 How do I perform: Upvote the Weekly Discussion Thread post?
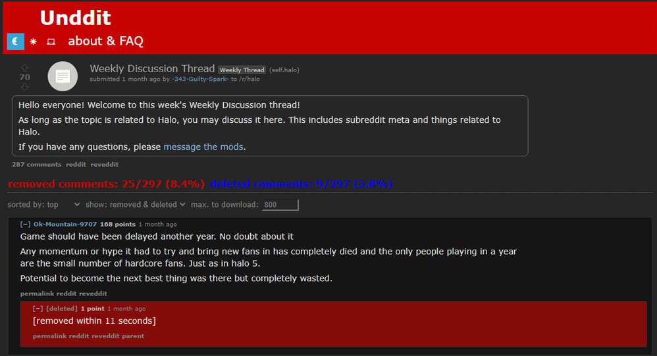[x=25, y=68]
